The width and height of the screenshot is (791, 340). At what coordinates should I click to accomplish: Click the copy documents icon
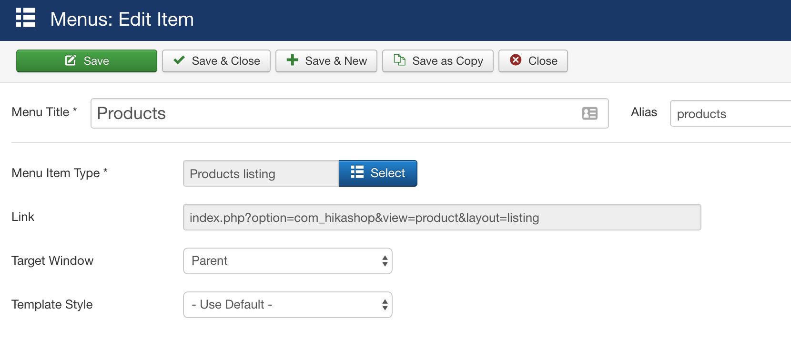399,60
